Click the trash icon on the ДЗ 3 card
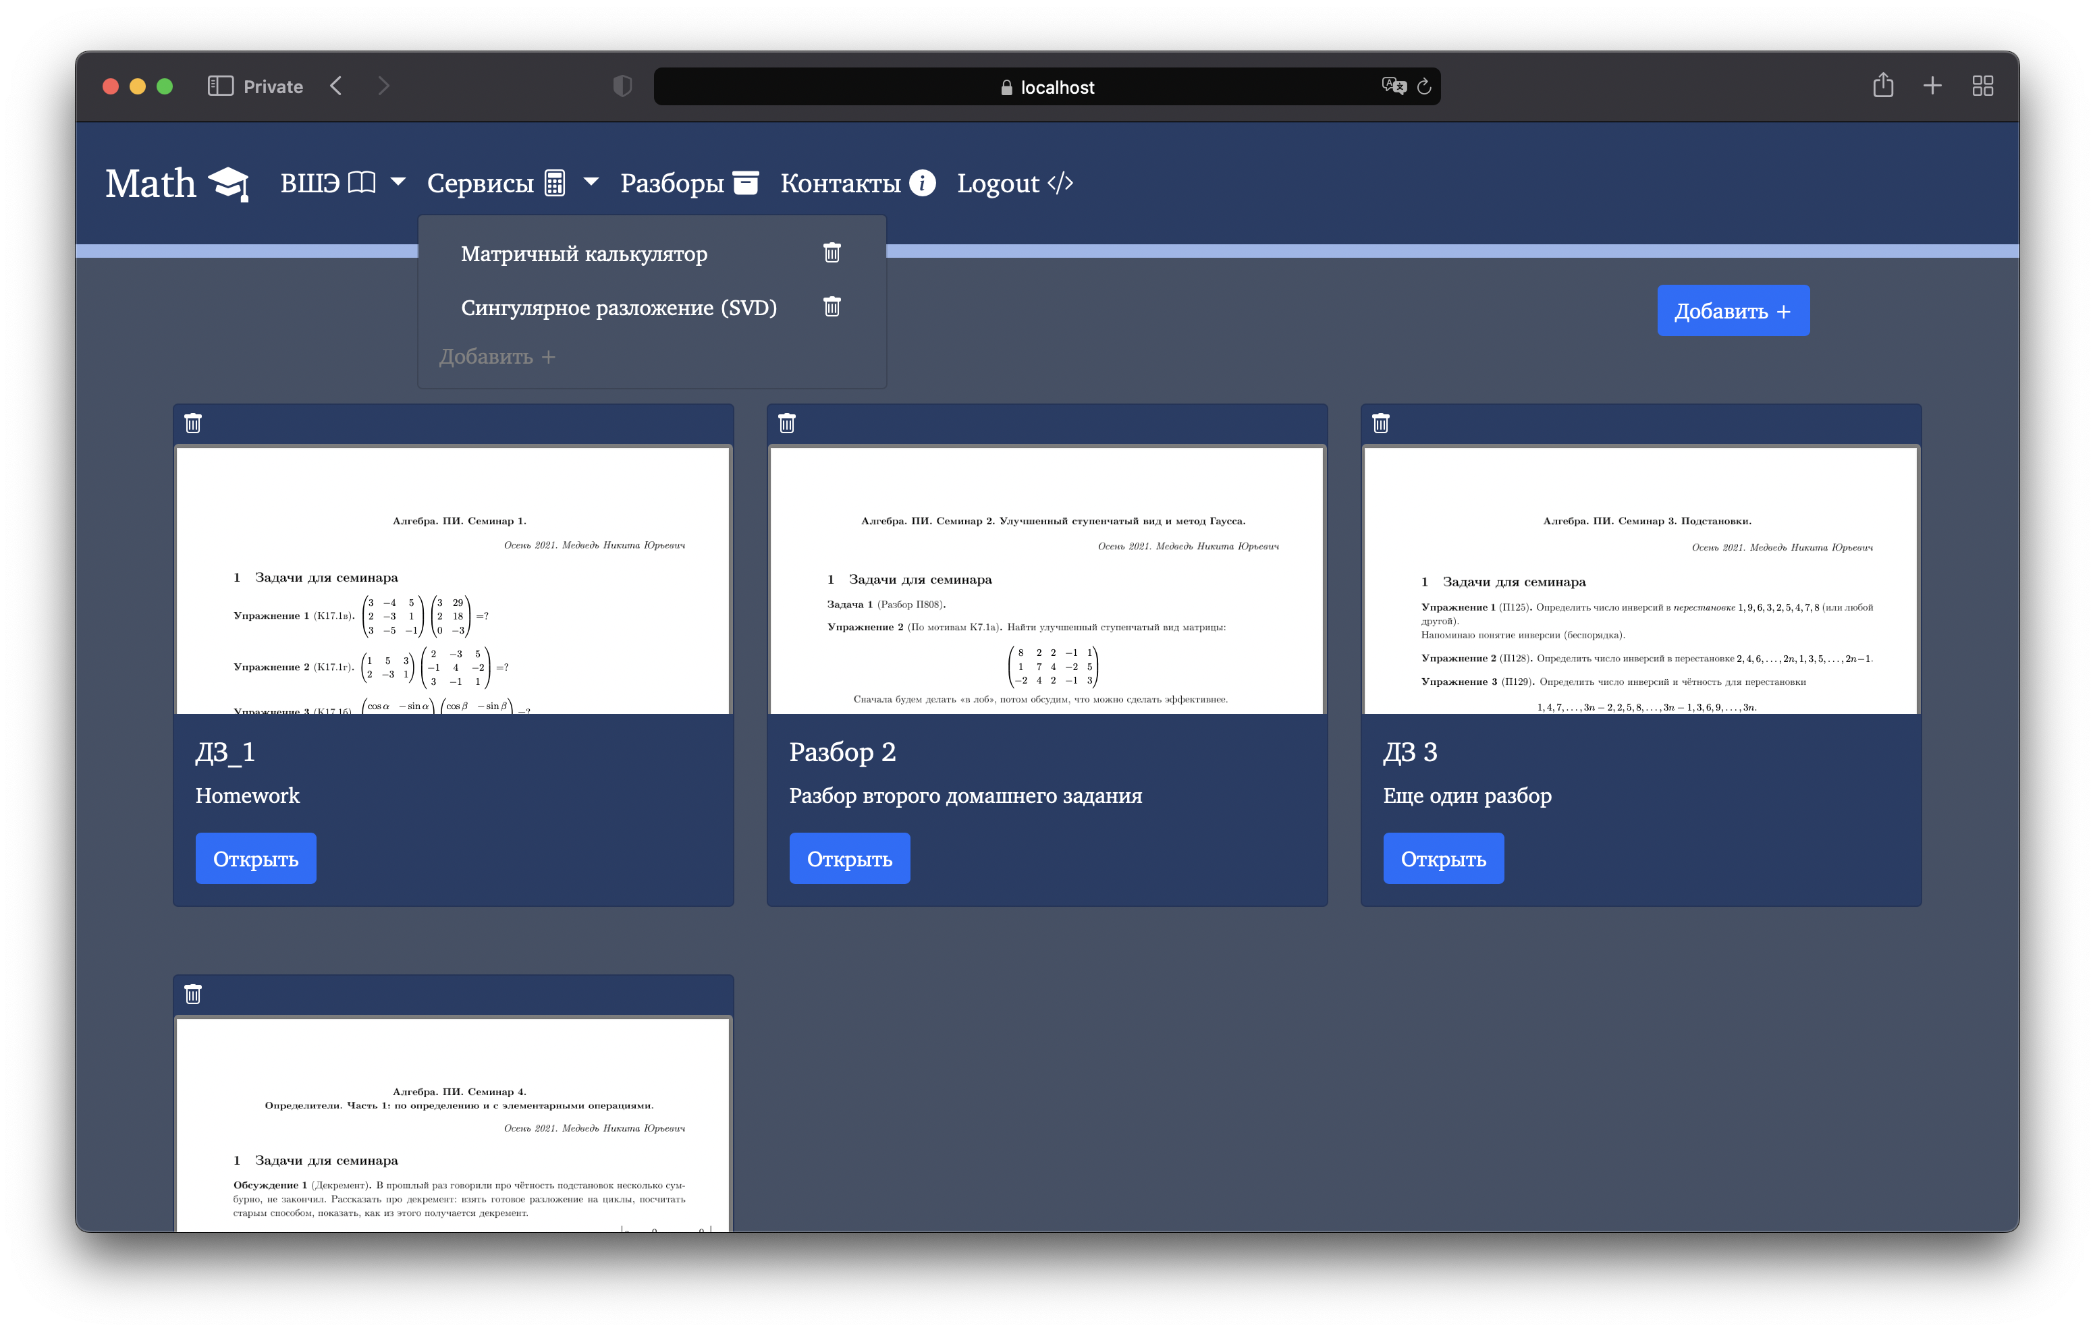Viewport: 2095px width, 1332px height. [x=1381, y=423]
